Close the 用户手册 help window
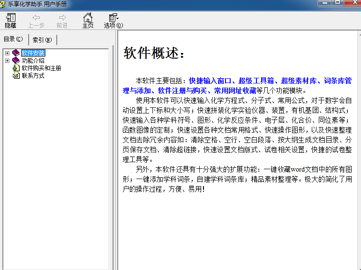The height and width of the screenshot is (270, 361). click(353, 3)
